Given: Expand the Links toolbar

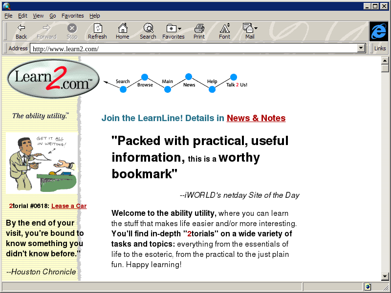Looking at the screenshot, I should pyautogui.click(x=380, y=48).
